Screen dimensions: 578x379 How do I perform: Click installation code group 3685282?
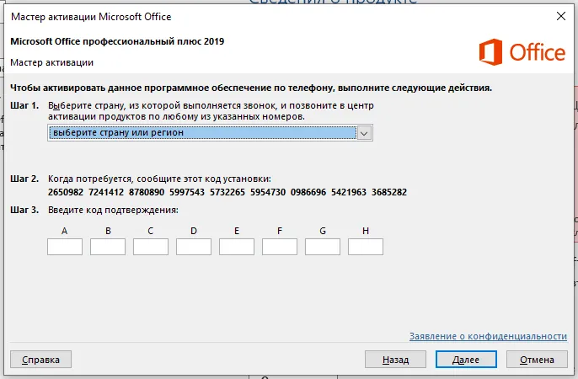point(389,192)
